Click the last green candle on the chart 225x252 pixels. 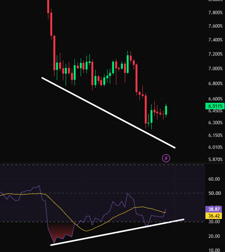166,110
